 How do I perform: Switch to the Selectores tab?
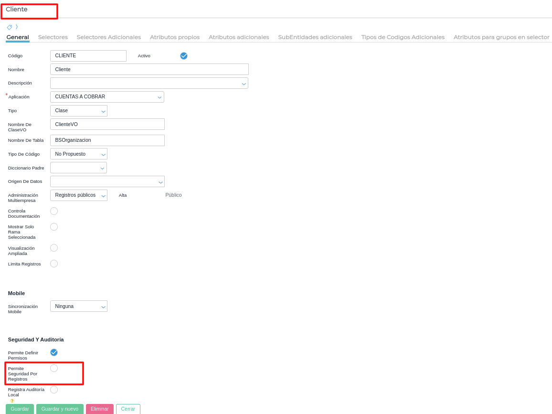pos(53,37)
